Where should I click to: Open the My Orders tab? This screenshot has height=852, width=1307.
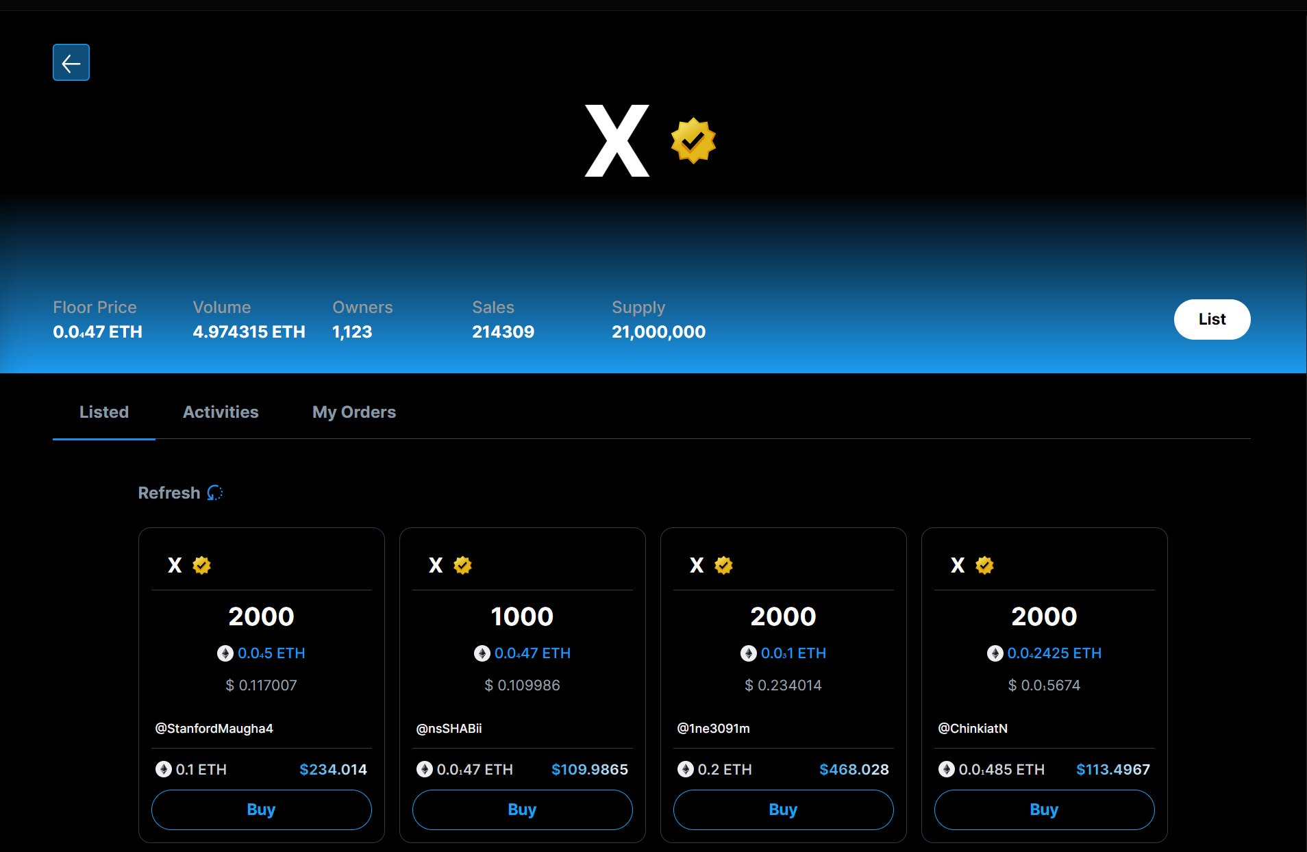click(354, 412)
